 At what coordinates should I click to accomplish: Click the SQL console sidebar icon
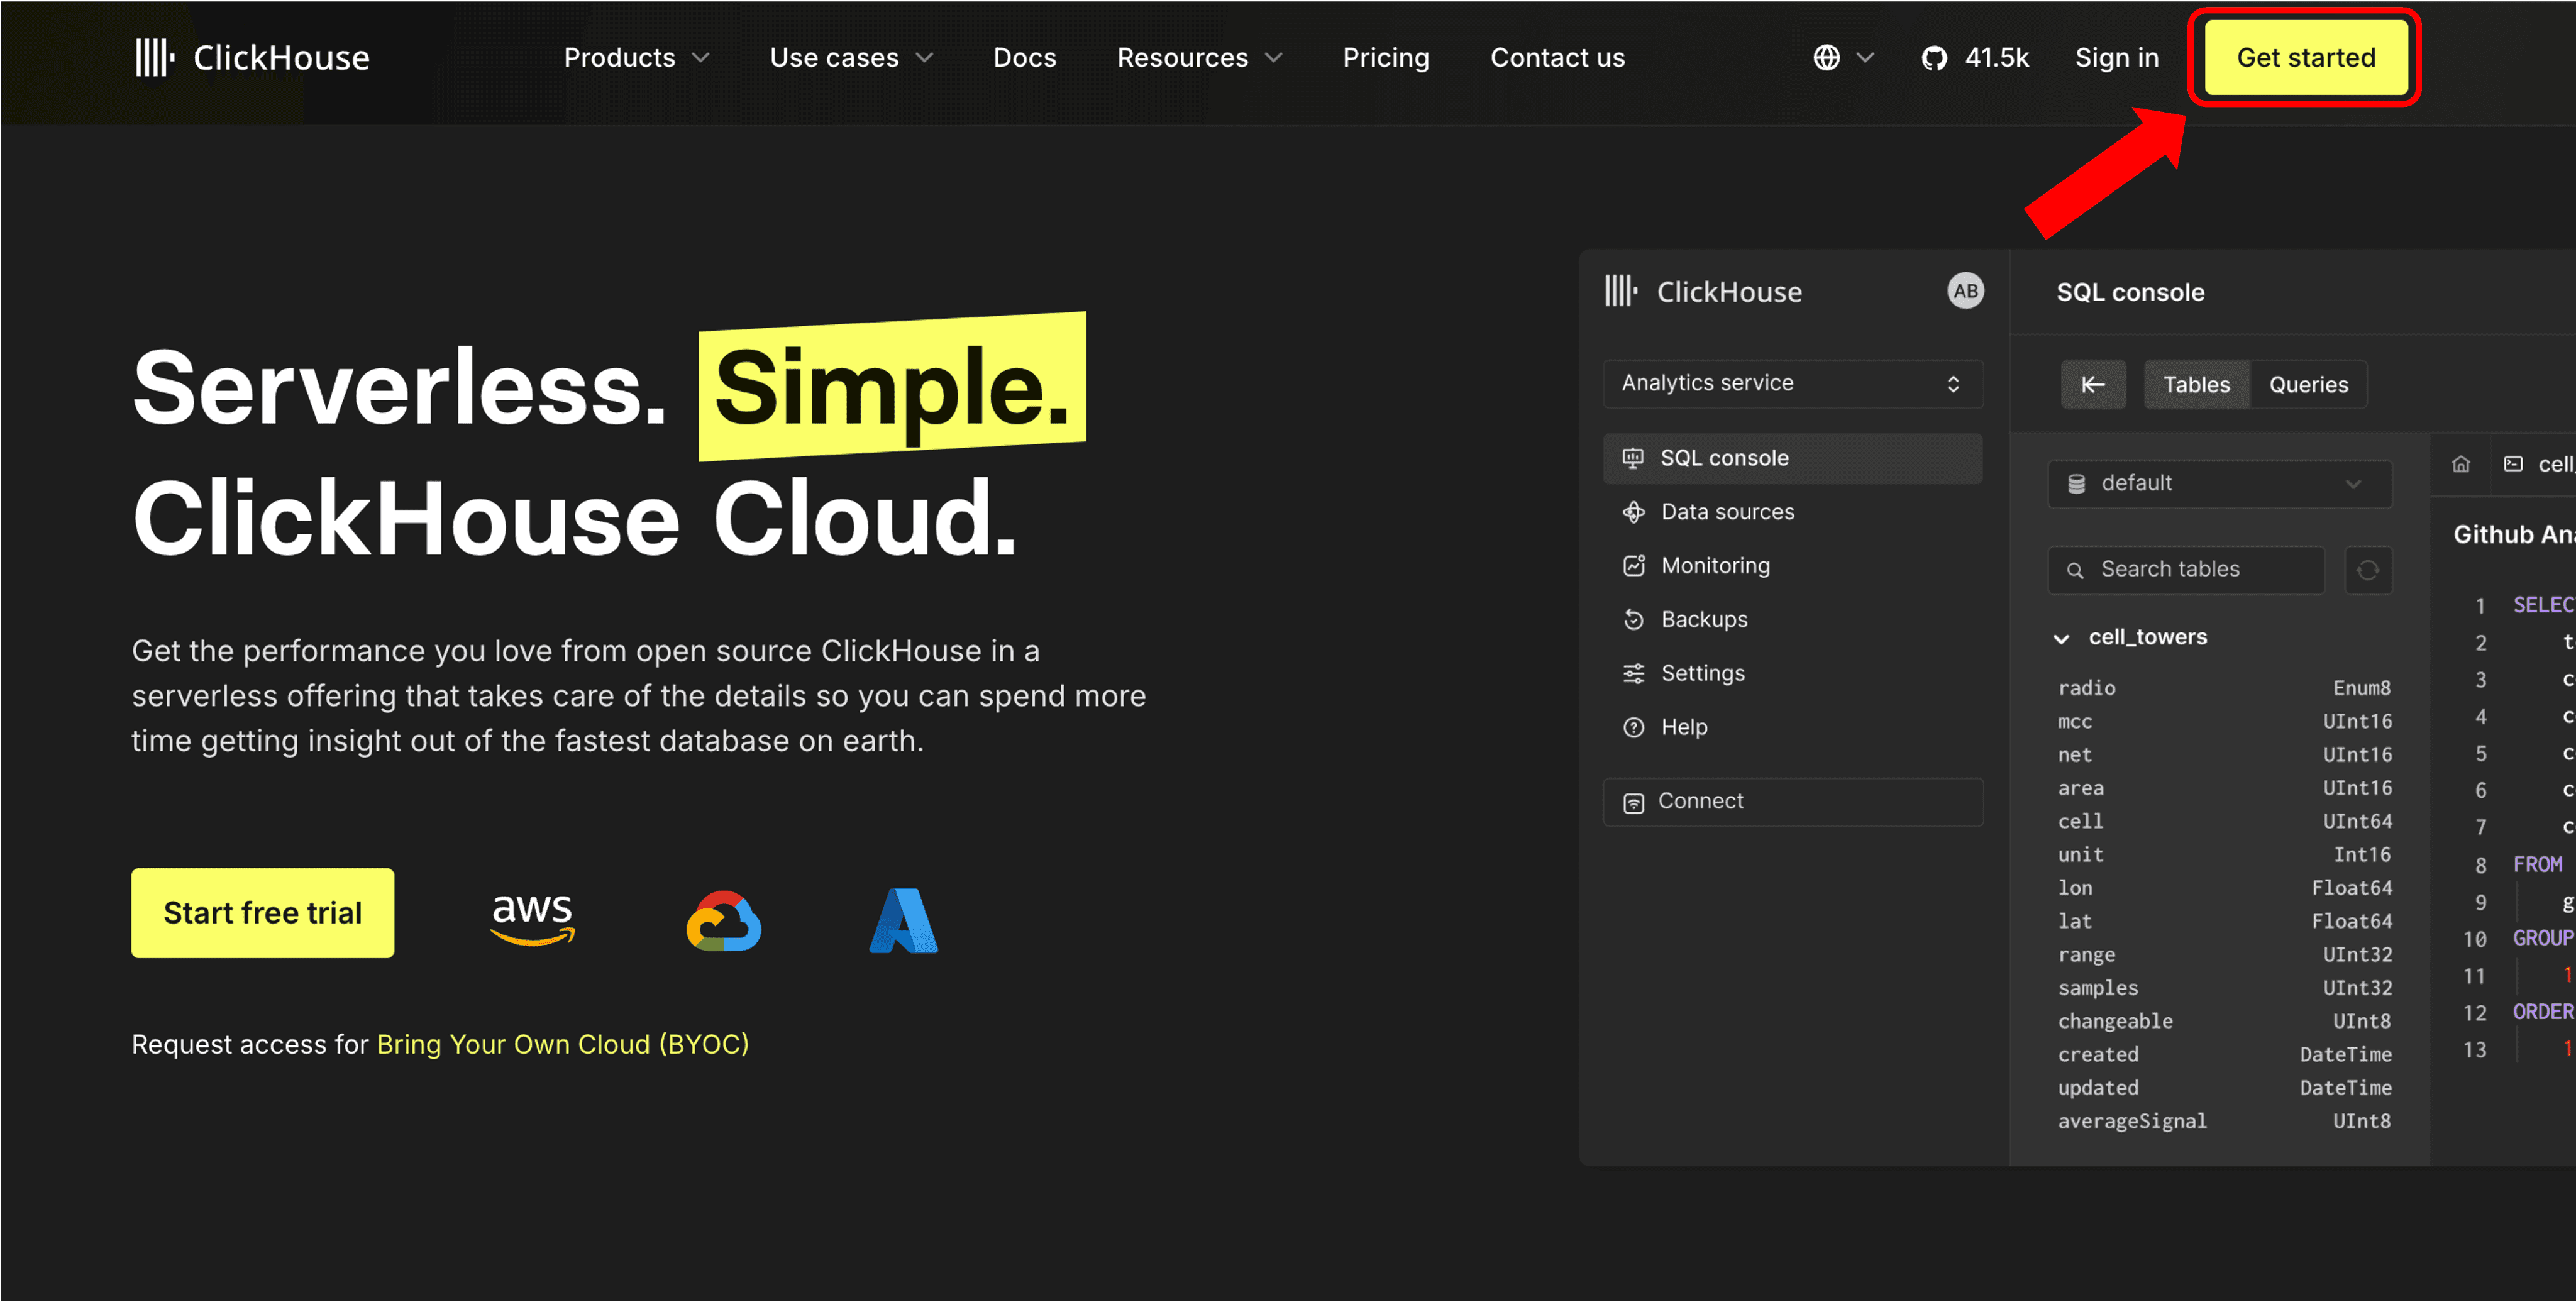pos(1633,458)
